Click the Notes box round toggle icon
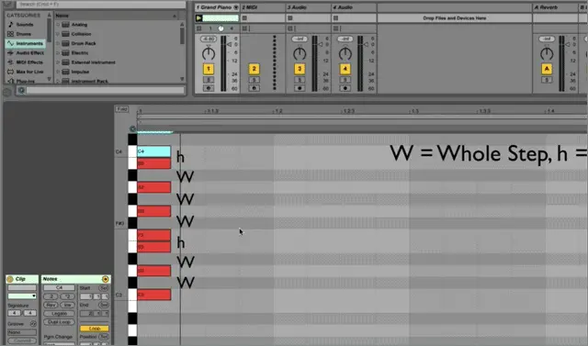588x346 pixels. 105,279
